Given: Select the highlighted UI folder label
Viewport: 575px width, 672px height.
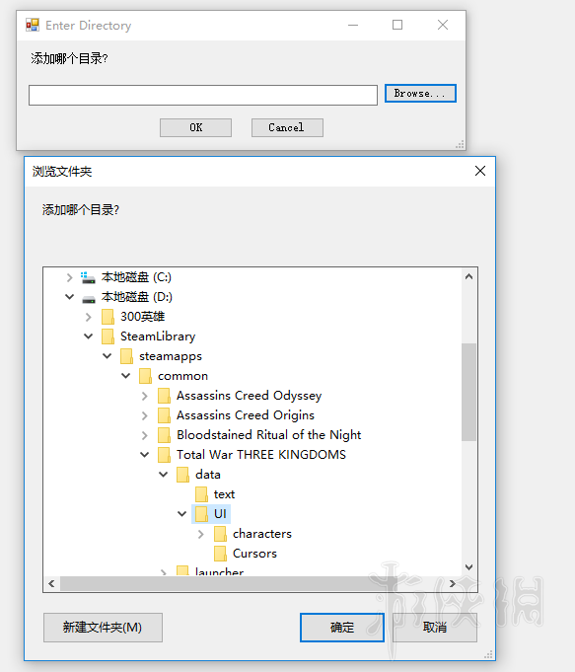Looking at the screenshot, I should point(220,514).
